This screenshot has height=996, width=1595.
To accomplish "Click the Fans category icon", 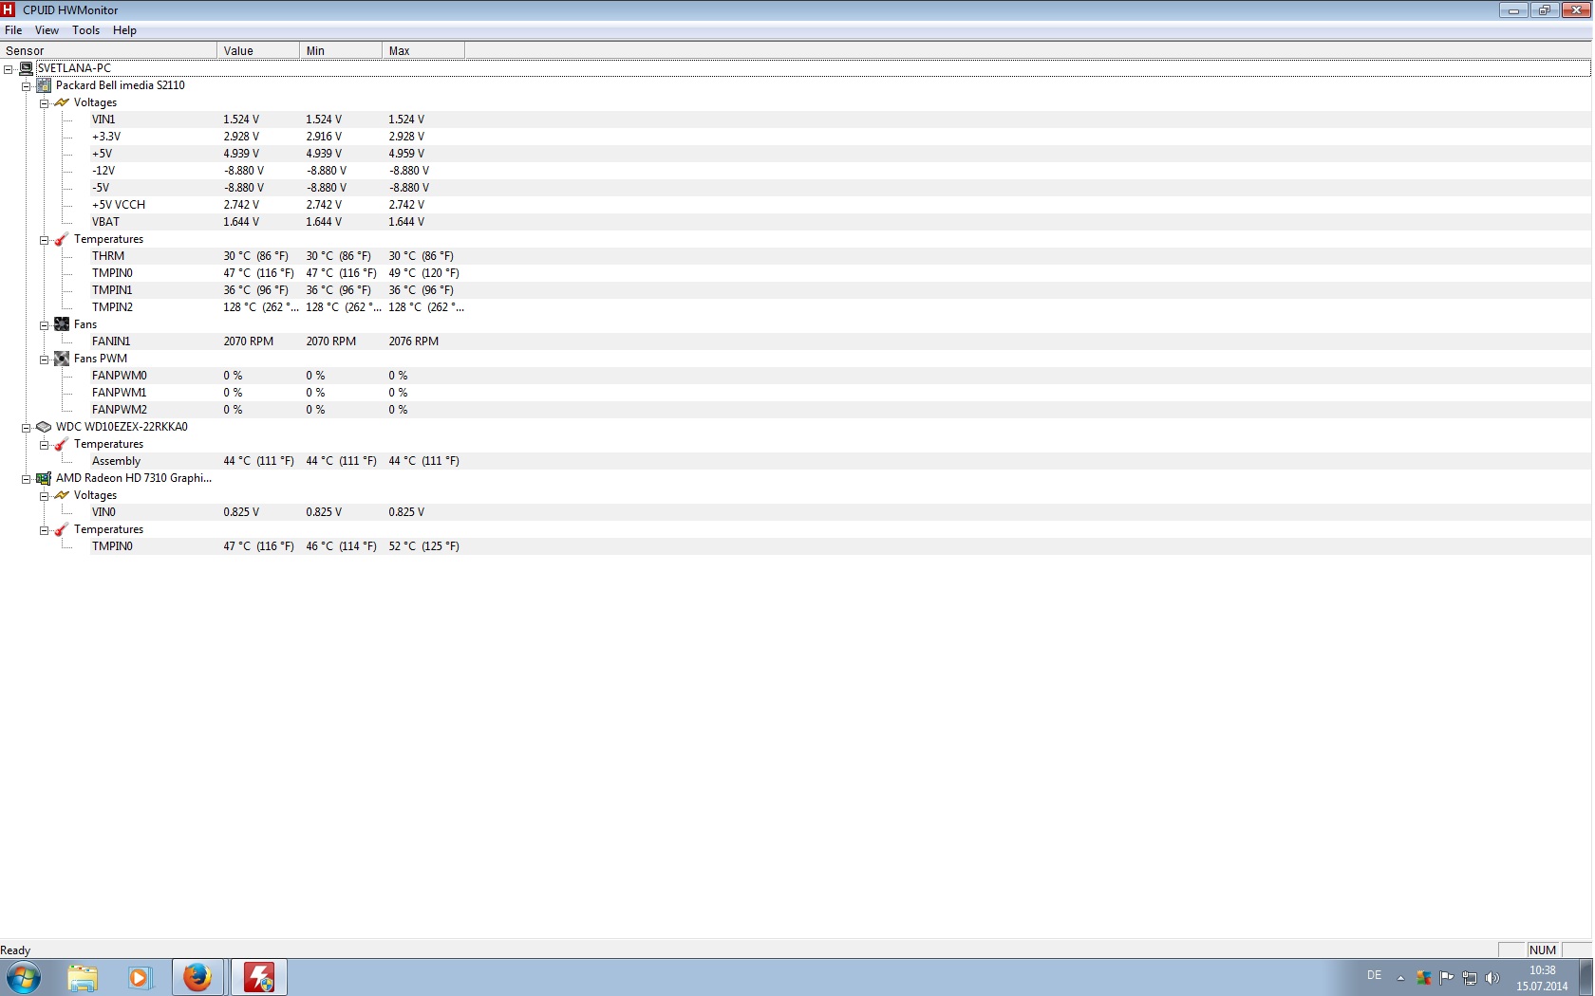I will point(62,324).
